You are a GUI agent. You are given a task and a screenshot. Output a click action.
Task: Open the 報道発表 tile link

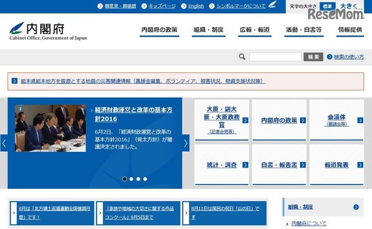(337, 165)
